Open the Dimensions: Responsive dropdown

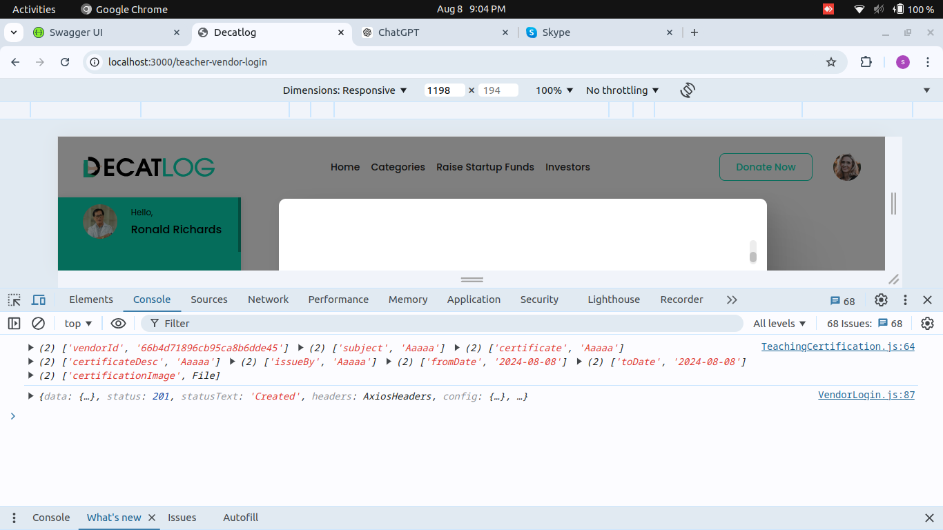(x=344, y=90)
